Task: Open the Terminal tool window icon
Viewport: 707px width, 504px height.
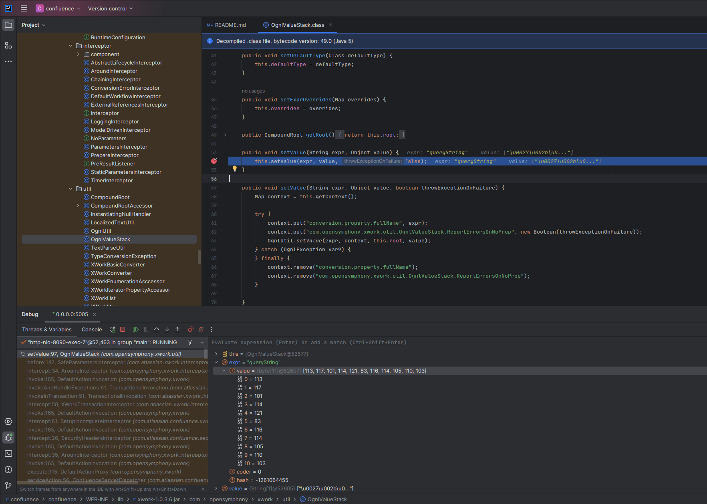Action: click(8, 454)
